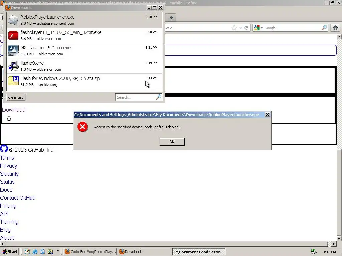Image resolution: width=342 pixels, height=256 pixels.
Task: Click the fourth quick launch magnifier icon
Action: [50, 252]
